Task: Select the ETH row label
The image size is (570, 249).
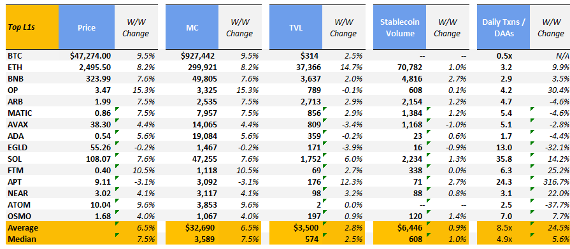Action: [x=14, y=68]
